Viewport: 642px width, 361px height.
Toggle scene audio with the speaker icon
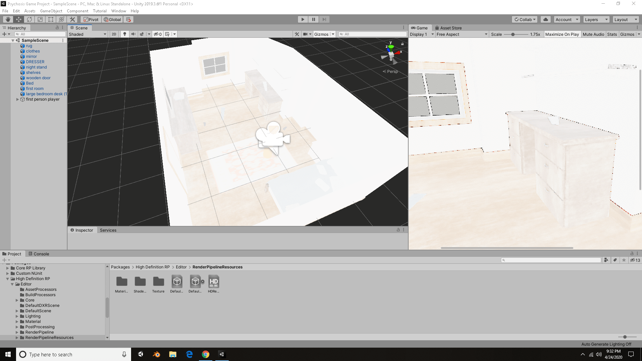[133, 34]
